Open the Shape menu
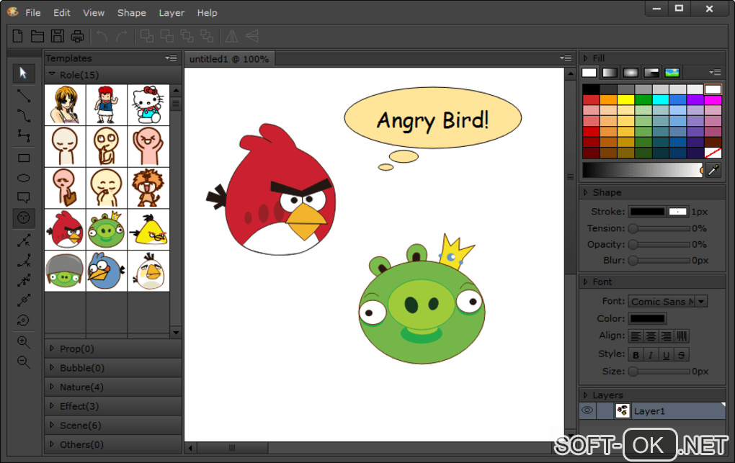The height and width of the screenshot is (463, 735). point(132,13)
